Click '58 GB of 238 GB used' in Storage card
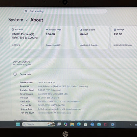This screenshot has width=137, height=137. pos(123,45)
